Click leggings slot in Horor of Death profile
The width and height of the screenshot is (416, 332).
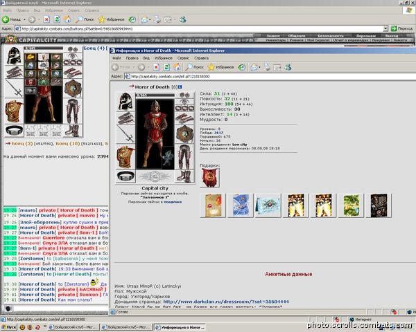click(184, 157)
